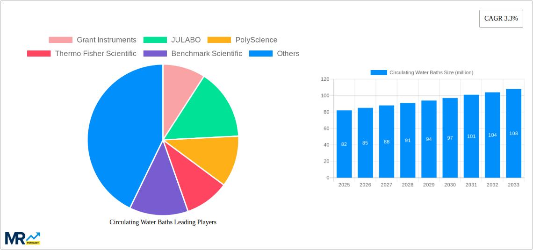Click Others legend label

point(288,54)
